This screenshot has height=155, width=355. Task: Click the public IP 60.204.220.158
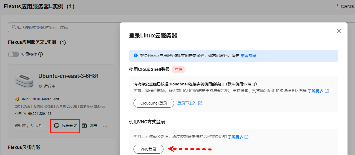(40, 114)
